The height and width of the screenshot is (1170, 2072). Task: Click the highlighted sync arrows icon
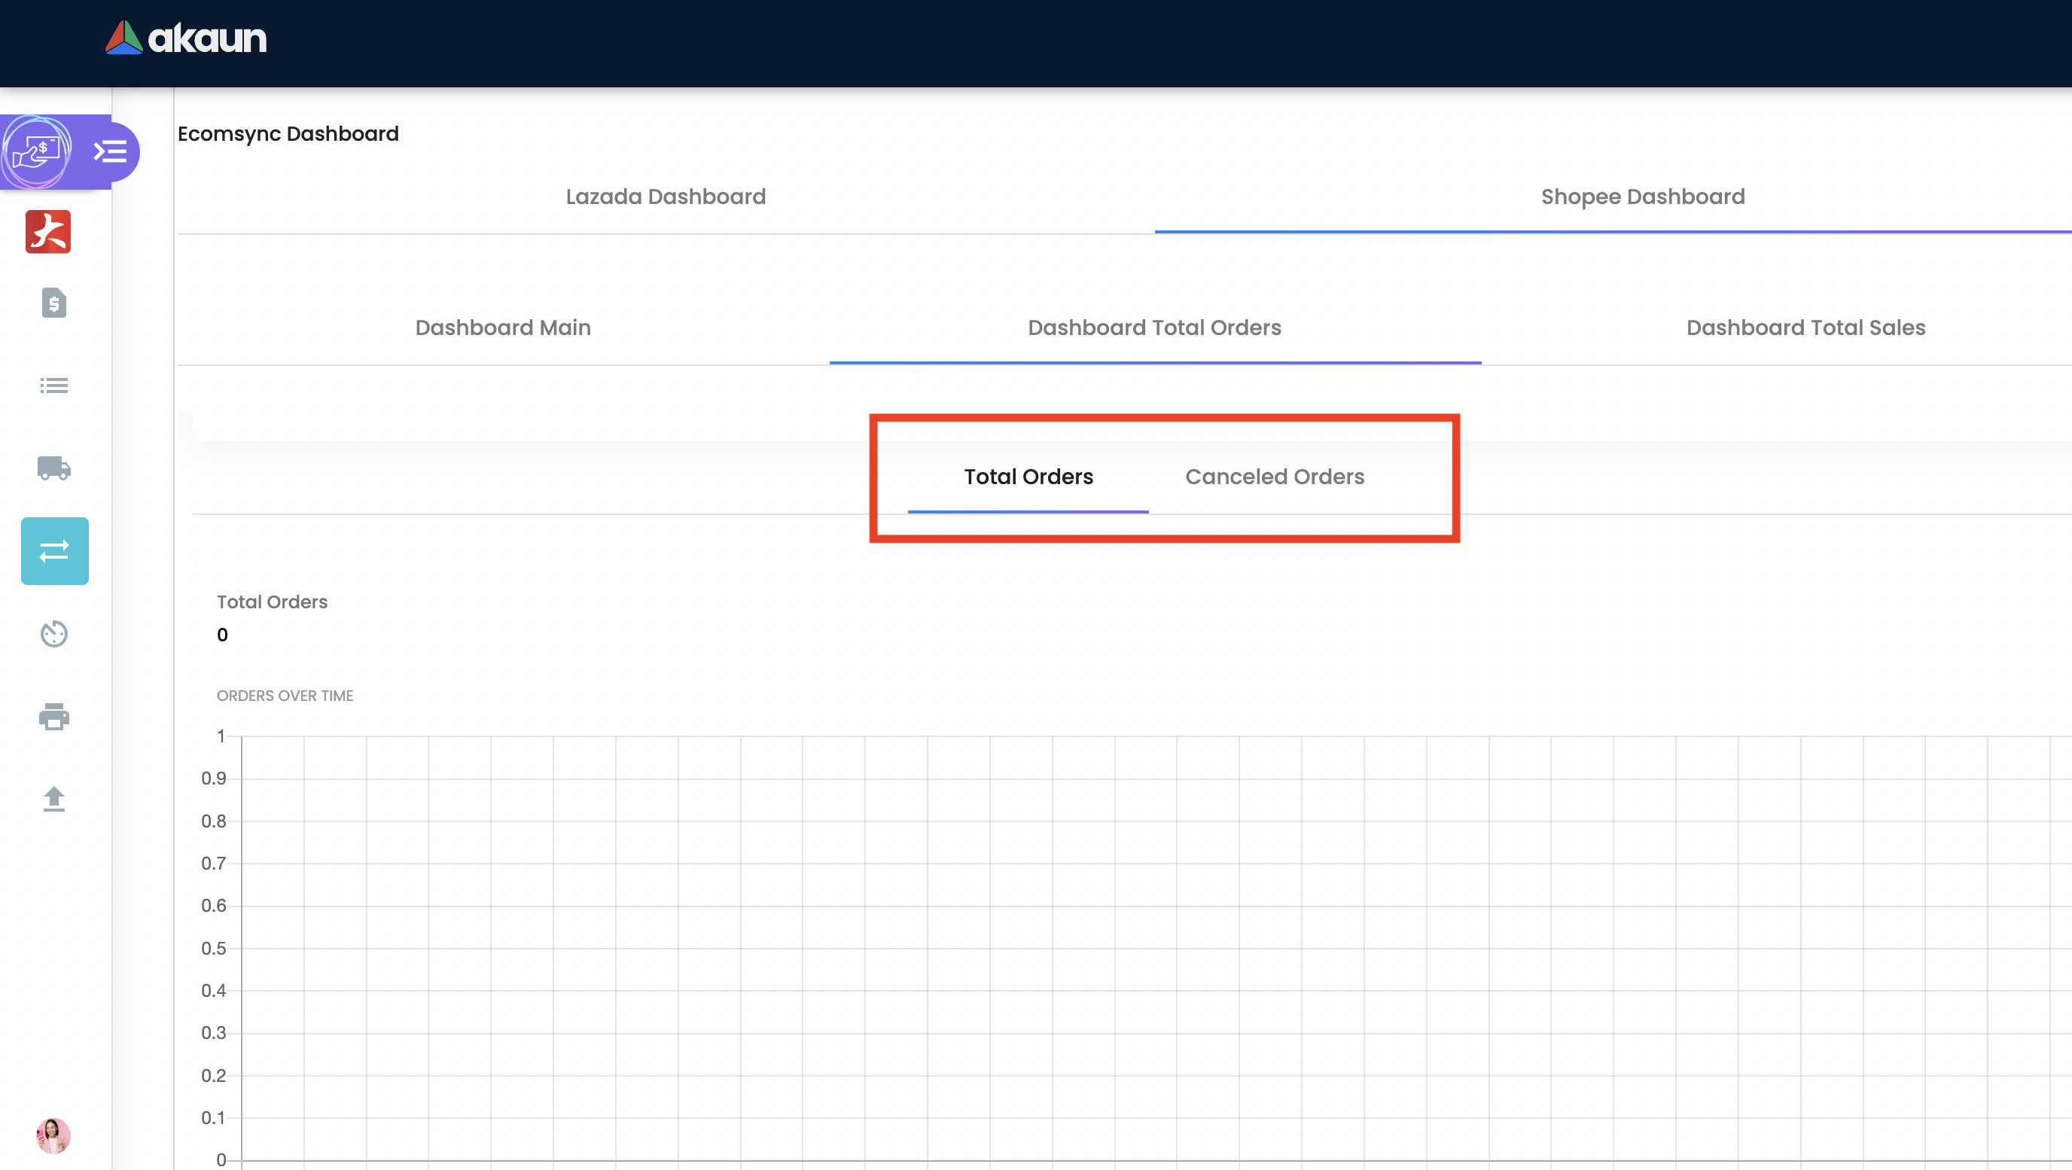point(55,551)
